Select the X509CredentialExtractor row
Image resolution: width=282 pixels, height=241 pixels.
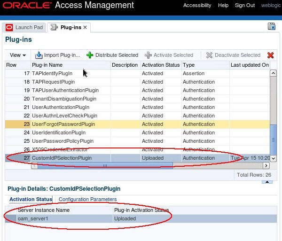pos(137,149)
